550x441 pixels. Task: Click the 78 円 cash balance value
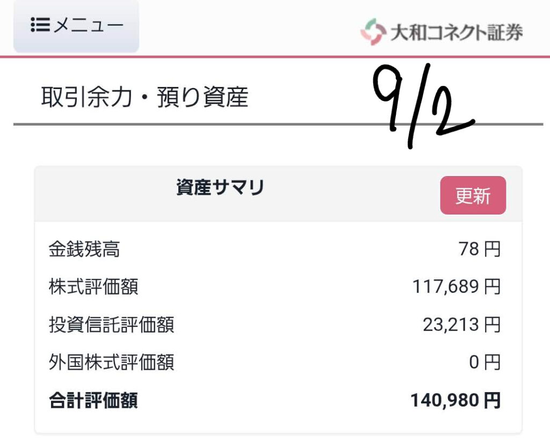click(480, 249)
